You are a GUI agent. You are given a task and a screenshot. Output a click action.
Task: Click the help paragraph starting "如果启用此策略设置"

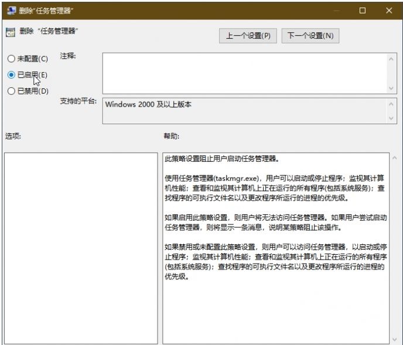coord(276,223)
